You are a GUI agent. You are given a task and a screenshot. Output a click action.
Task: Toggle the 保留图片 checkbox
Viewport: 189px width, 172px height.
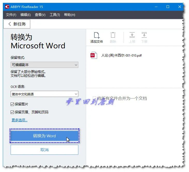pyautogui.click(x=12, y=104)
